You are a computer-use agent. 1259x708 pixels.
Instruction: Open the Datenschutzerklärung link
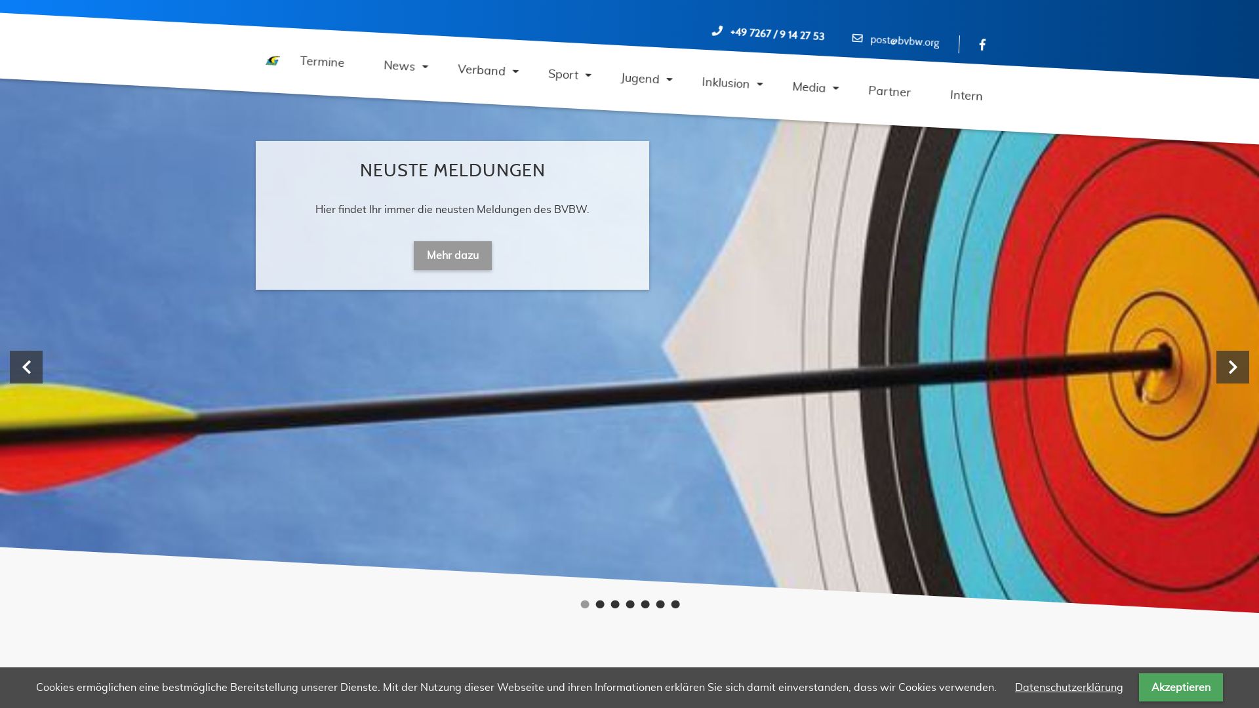(1069, 687)
